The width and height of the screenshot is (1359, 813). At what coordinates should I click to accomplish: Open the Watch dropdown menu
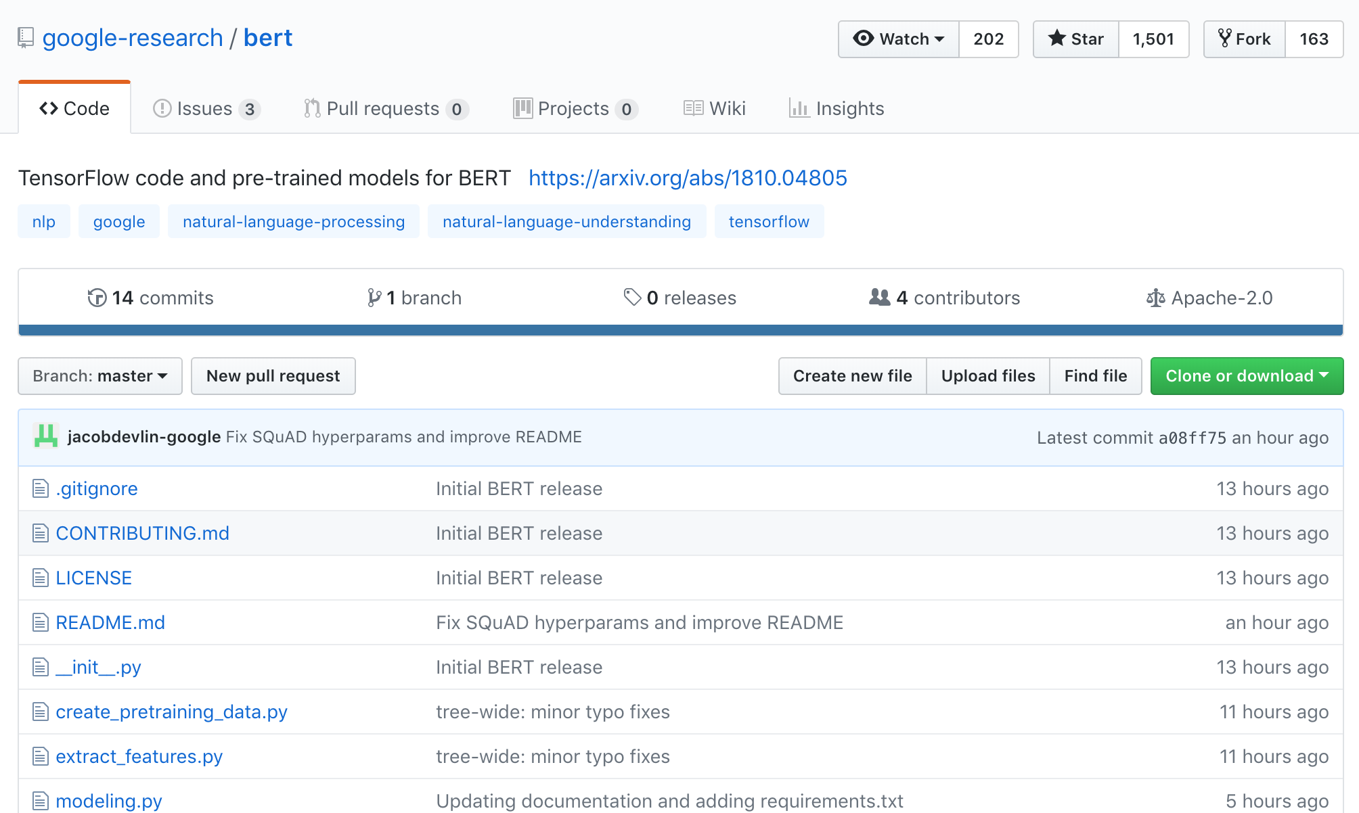pyautogui.click(x=899, y=39)
